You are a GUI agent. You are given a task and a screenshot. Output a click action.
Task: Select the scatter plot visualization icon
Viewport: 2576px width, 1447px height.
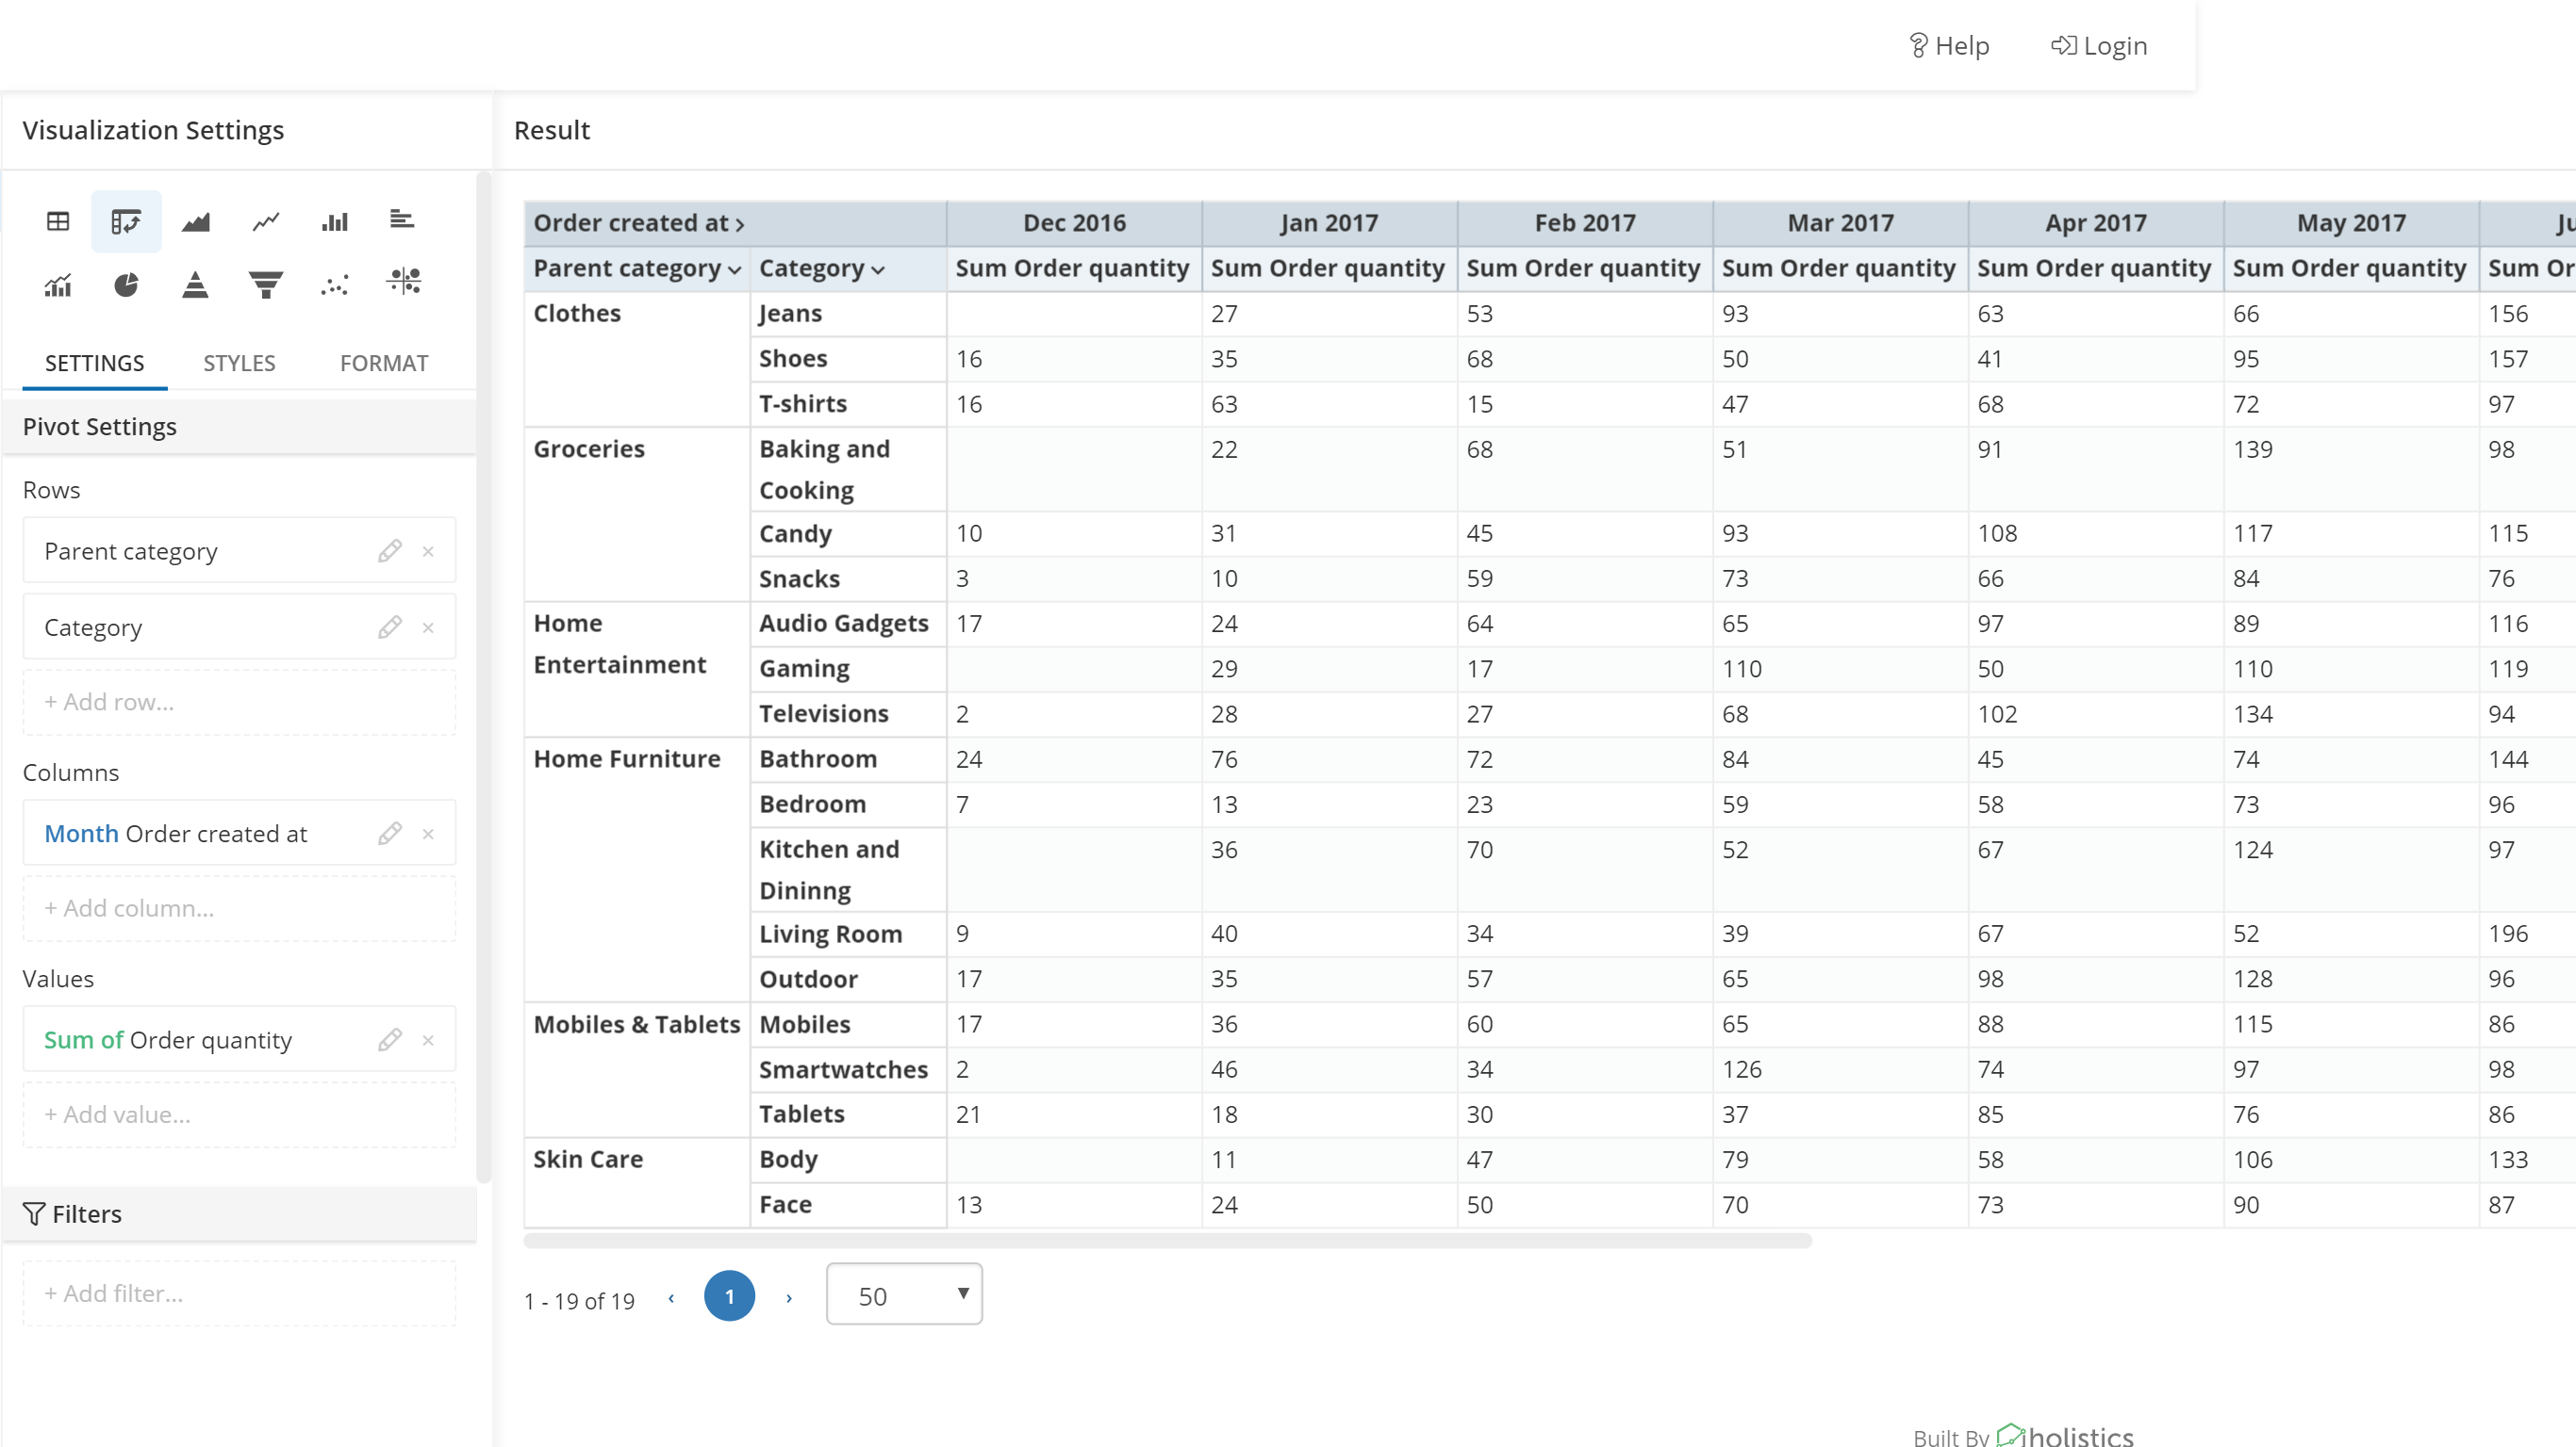pos(335,283)
